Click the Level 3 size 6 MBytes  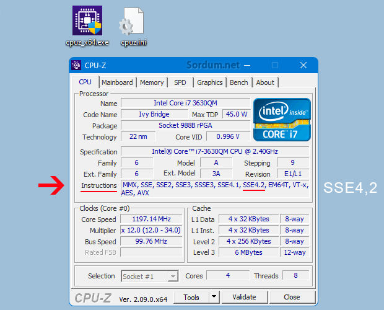248,252
